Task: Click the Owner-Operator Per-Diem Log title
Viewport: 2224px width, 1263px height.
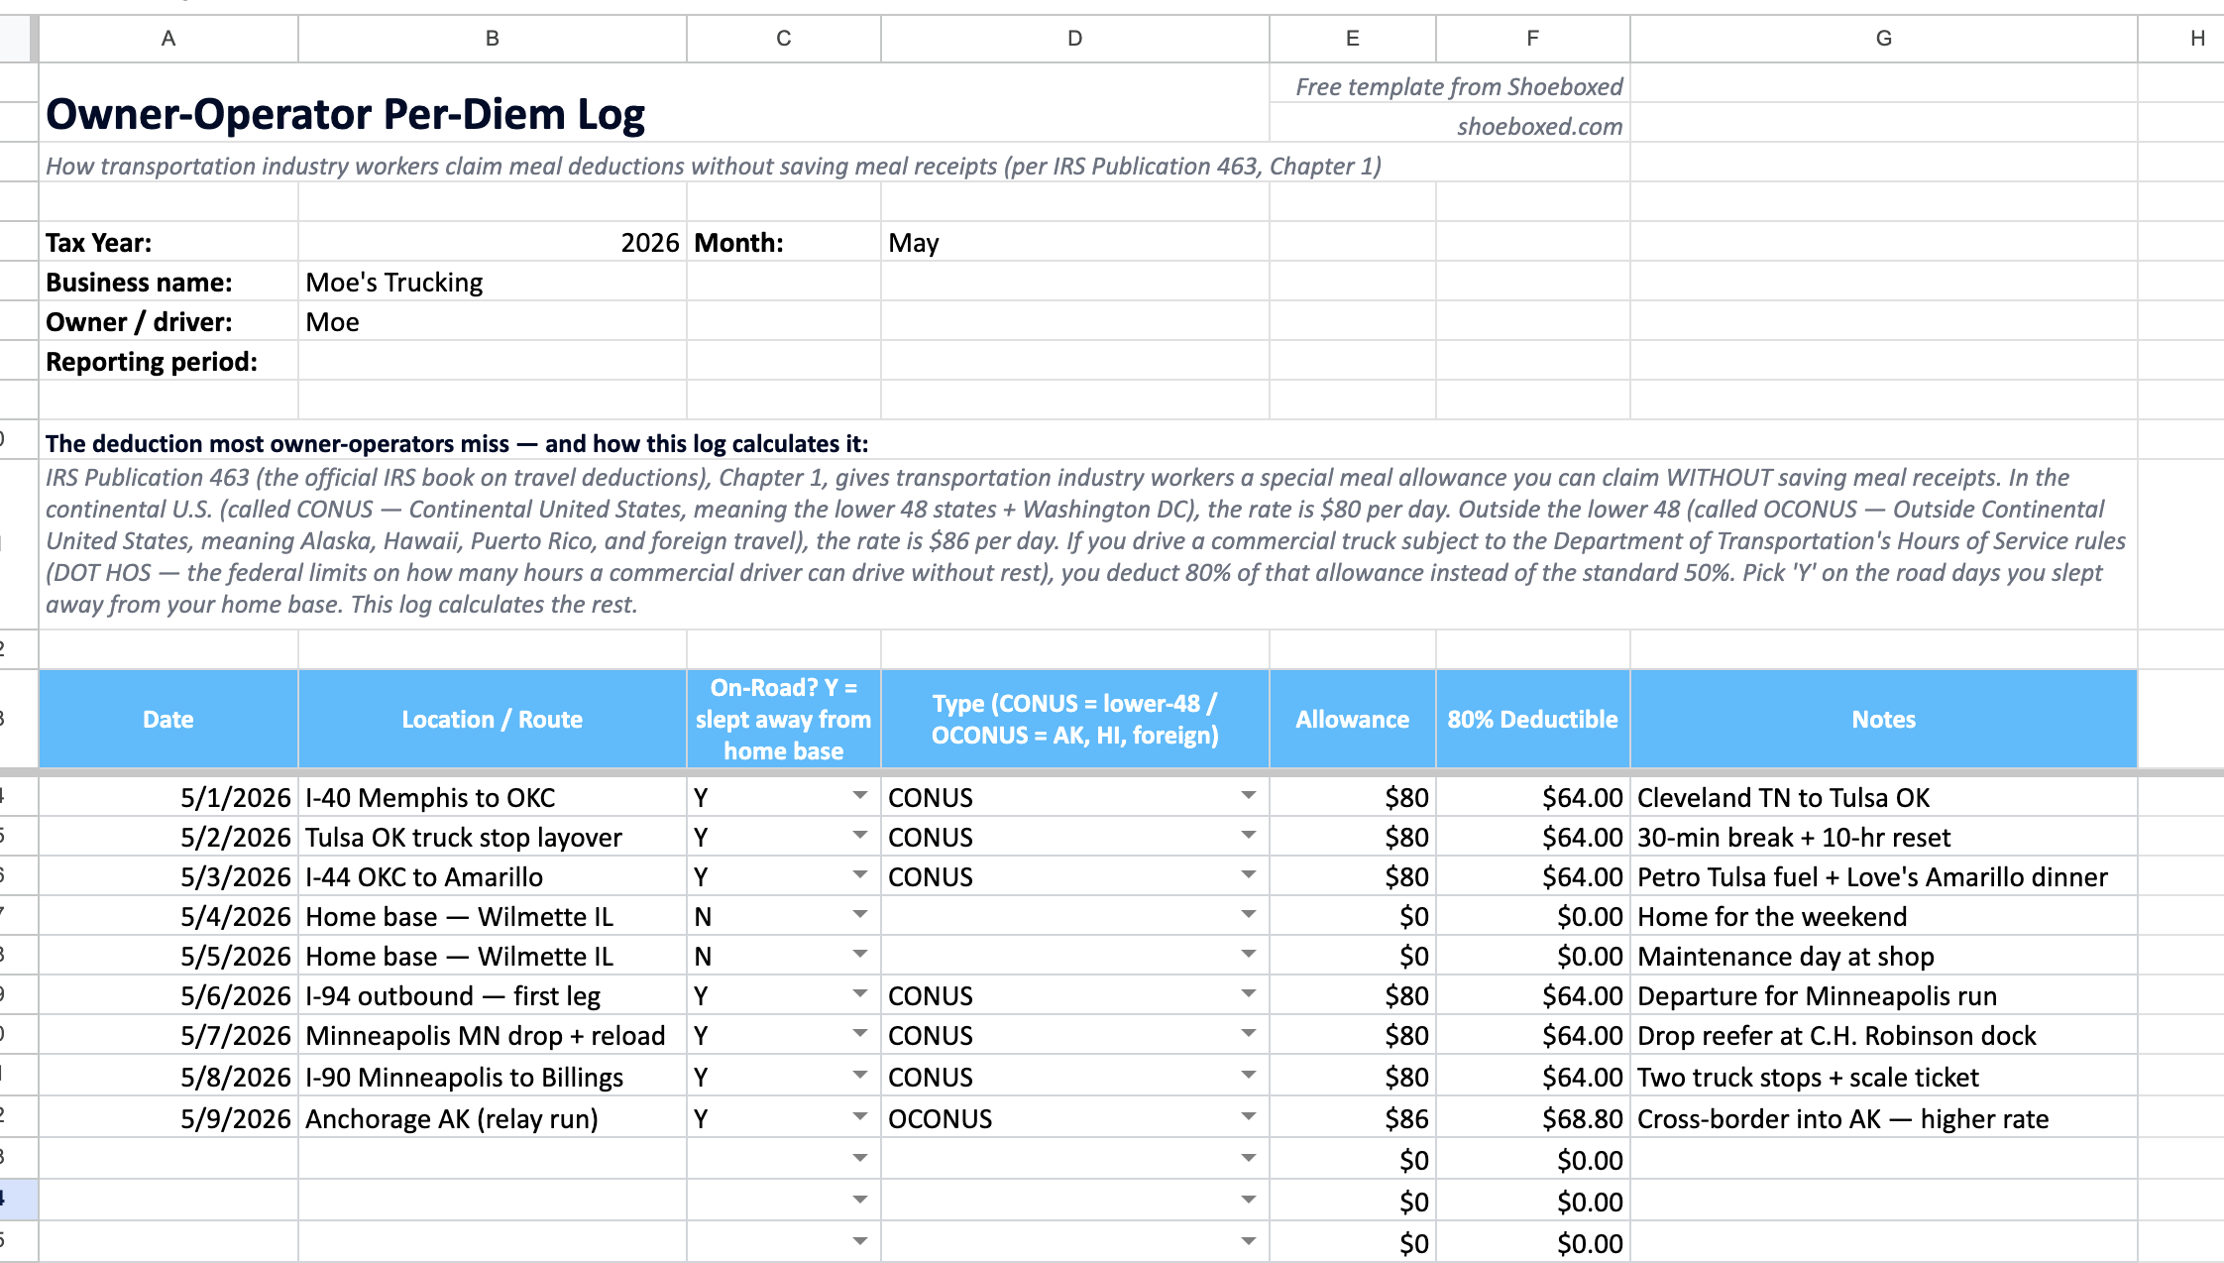Action: click(345, 114)
